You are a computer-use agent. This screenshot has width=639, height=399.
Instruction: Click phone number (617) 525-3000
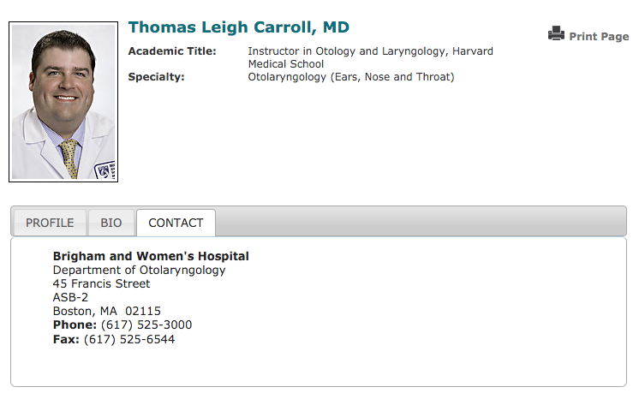146,325
